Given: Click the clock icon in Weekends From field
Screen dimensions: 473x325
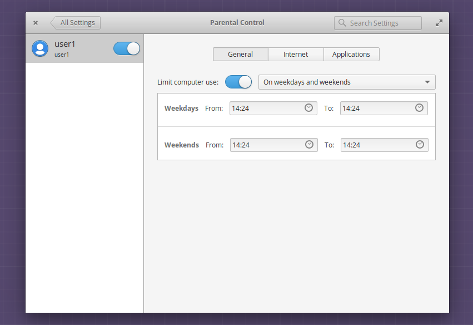Looking at the screenshot, I should [x=309, y=145].
